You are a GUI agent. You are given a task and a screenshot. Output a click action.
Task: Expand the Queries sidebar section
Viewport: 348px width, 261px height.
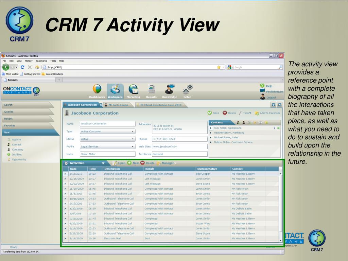coord(28,111)
